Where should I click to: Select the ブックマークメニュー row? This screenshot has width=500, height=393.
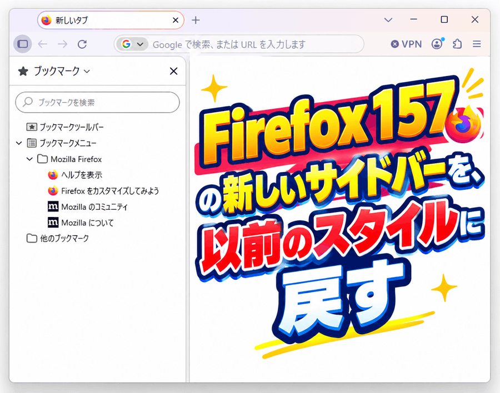pos(62,143)
